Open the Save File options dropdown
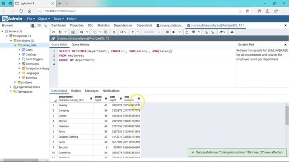 [x=65, y=32]
